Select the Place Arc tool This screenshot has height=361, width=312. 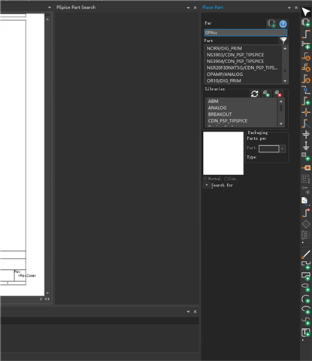[306, 299]
